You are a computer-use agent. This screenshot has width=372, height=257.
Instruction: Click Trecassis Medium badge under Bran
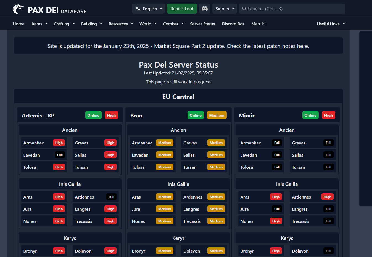point(216,221)
